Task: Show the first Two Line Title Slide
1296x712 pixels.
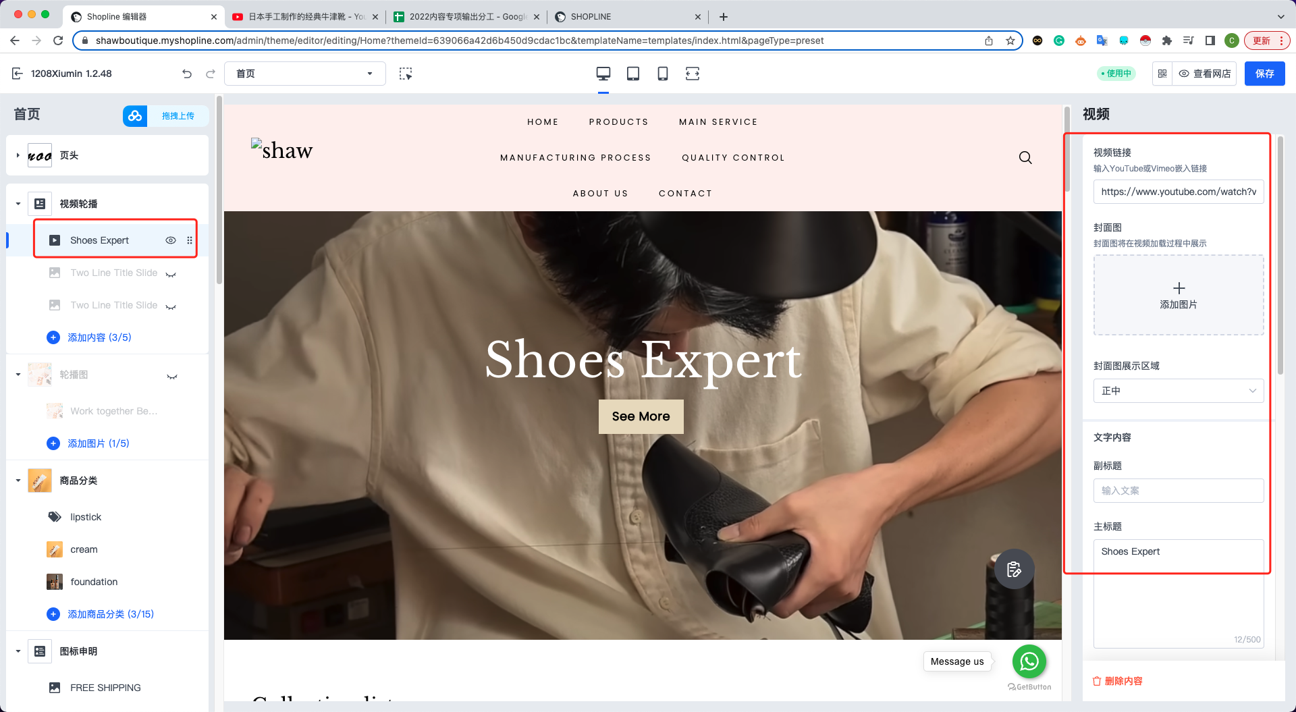Action: [x=171, y=273]
